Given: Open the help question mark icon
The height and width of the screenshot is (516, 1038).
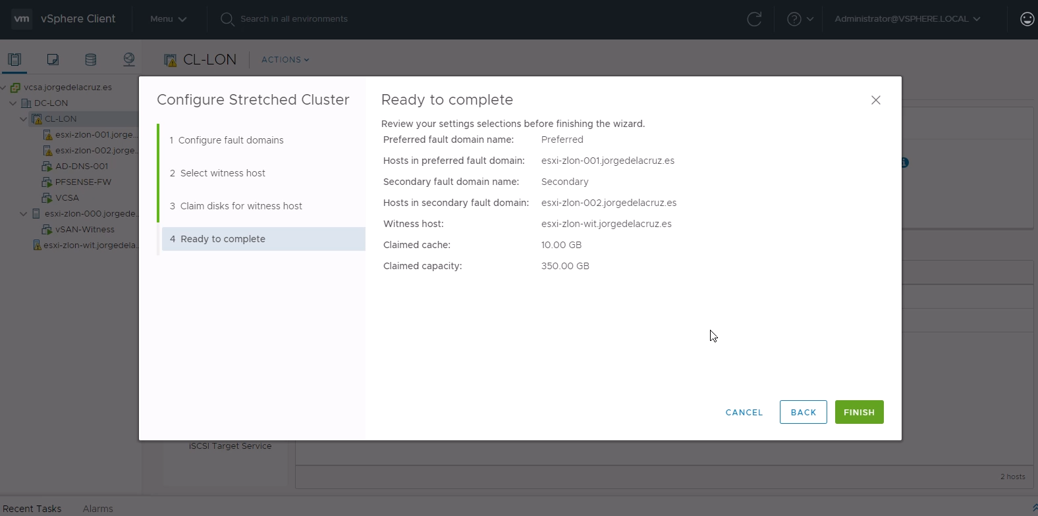Looking at the screenshot, I should (x=794, y=19).
